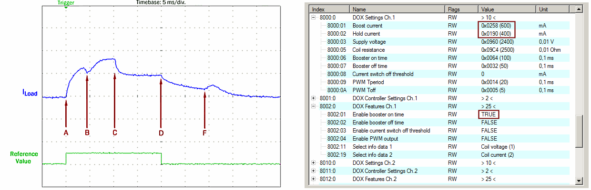Image resolution: width=591 pixels, height=190 pixels.
Task: Click the scrollbar up arrow
Action: (x=579, y=10)
